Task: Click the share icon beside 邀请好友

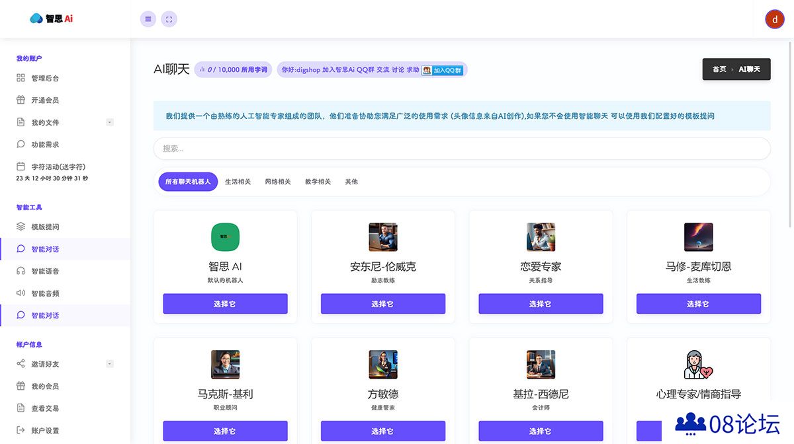Action: (x=21, y=364)
